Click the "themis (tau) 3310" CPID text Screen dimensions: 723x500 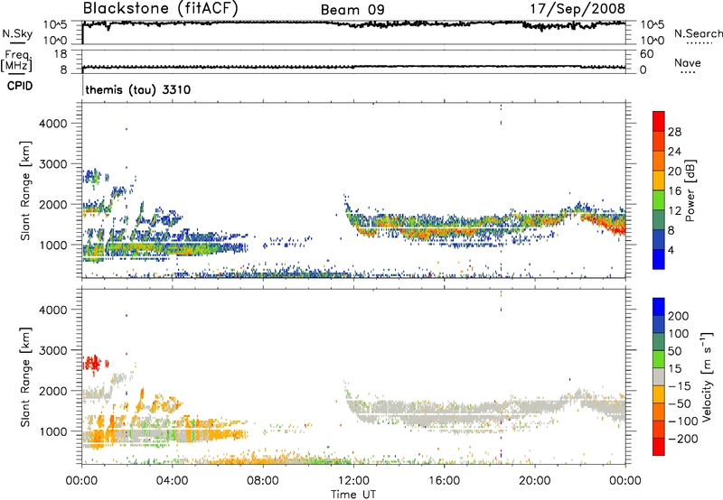click(x=138, y=89)
